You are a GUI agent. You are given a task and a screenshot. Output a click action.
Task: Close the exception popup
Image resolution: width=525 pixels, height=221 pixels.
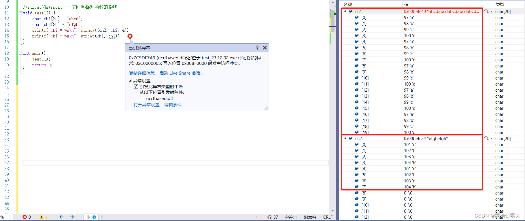pyautogui.click(x=265, y=48)
